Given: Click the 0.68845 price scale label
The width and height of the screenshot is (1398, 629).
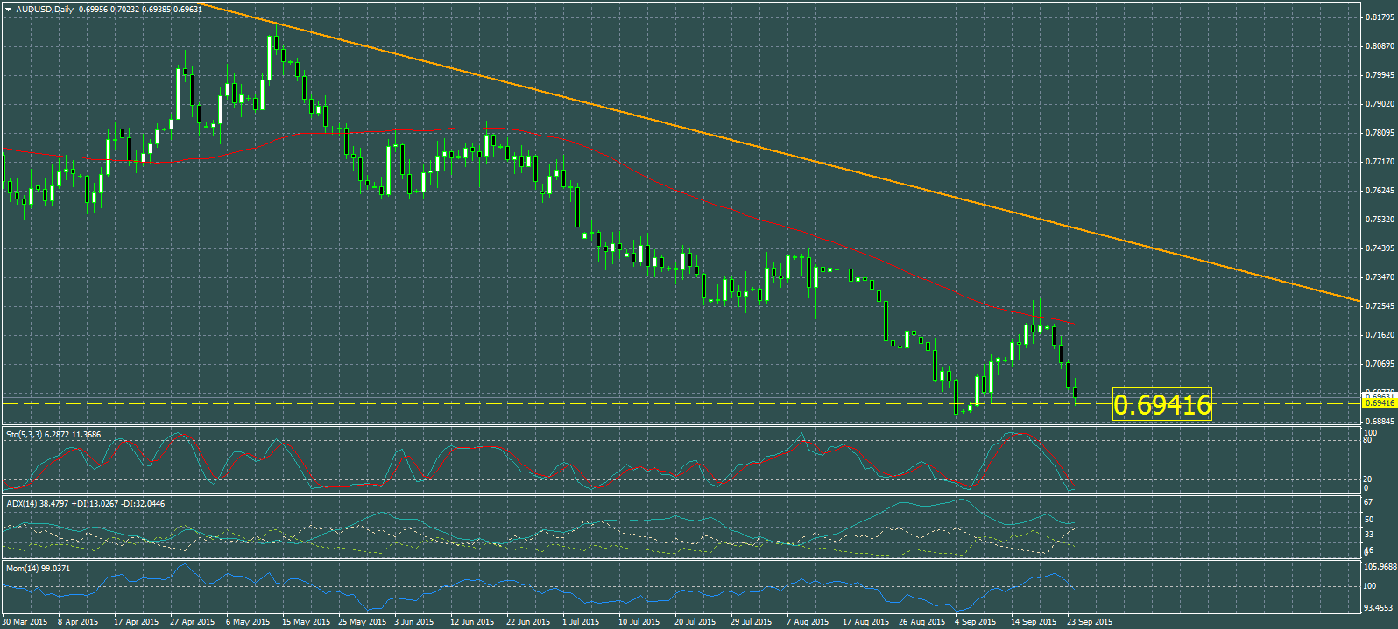Looking at the screenshot, I should (1380, 422).
